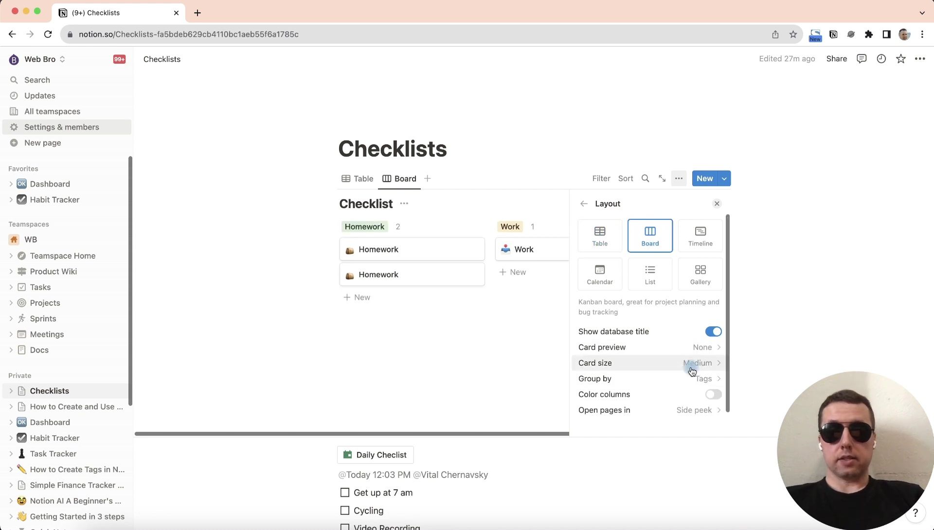Screen dimensions: 934x530
Task: Choose the Calendar layout
Action: (600, 274)
